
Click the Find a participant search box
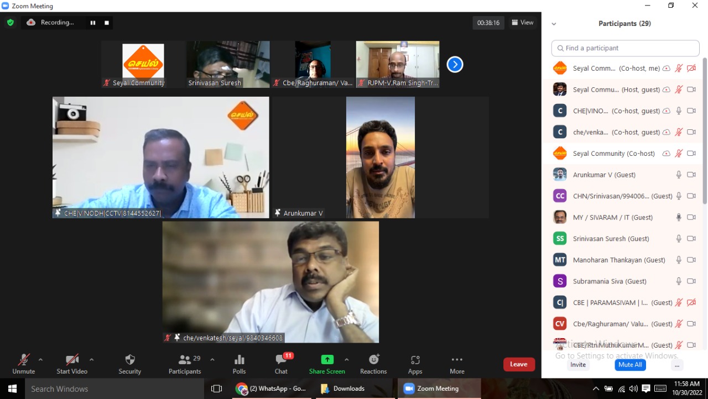click(x=625, y=48)
